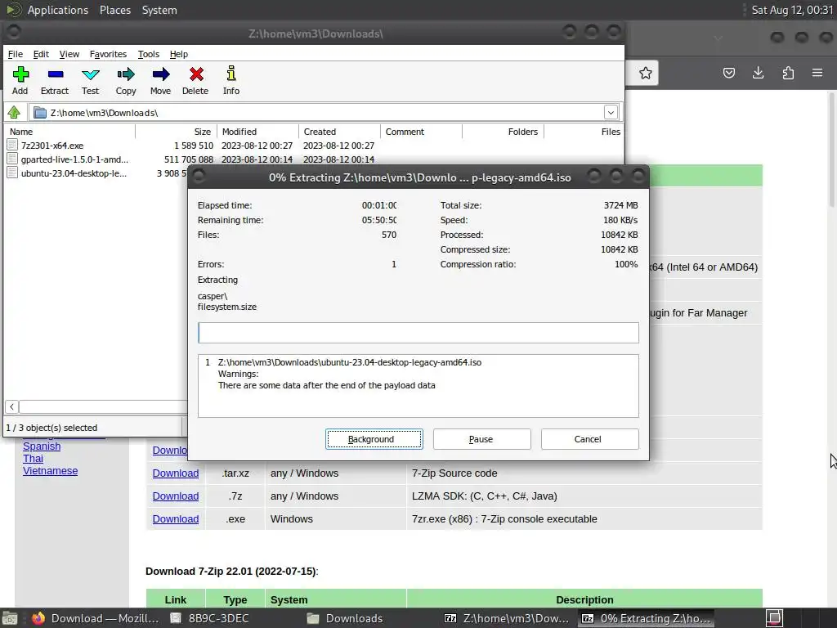Image resolution: width=837 pixels, height=628 pixels.
Task: Open the File menu
Action: [15, 54]
